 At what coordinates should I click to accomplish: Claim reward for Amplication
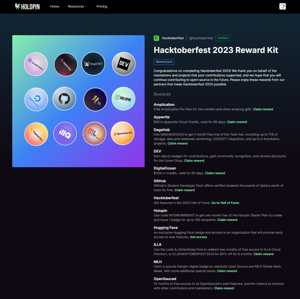(x=263, y=109)
